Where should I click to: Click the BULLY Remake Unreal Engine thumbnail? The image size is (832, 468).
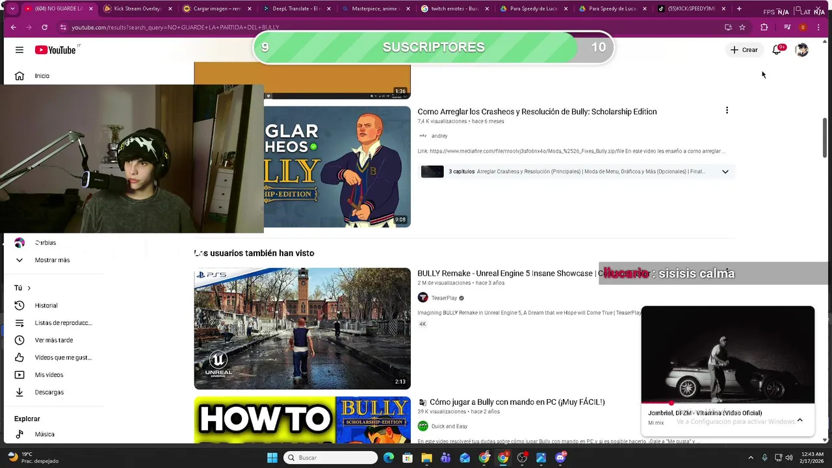tap(302, 329)
